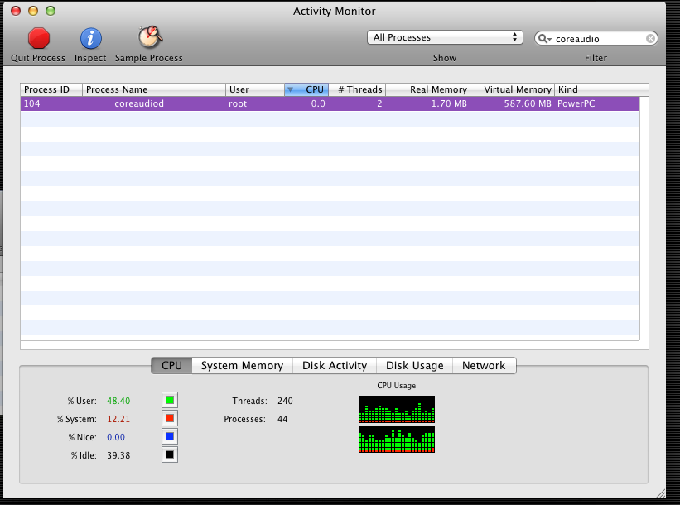Close the Activity Monitor window
The image size is (680, 505).
tap(16, 11)
